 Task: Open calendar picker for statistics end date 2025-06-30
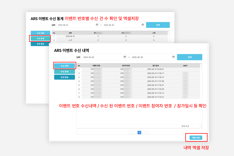[x=143, y=25]
